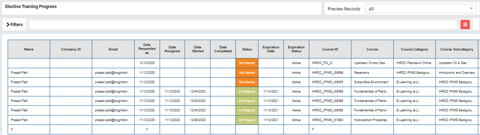Select Not Started status in IHRDC_PO_I2 row

(247, 63)
